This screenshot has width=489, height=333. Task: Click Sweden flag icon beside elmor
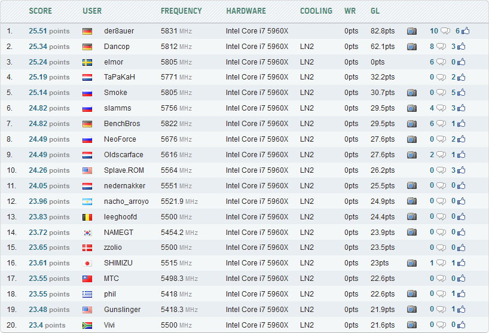coord(87,62)
